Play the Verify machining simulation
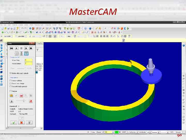 16,48
